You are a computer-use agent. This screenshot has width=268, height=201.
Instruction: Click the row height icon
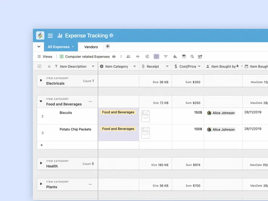(x=184, y=56)
